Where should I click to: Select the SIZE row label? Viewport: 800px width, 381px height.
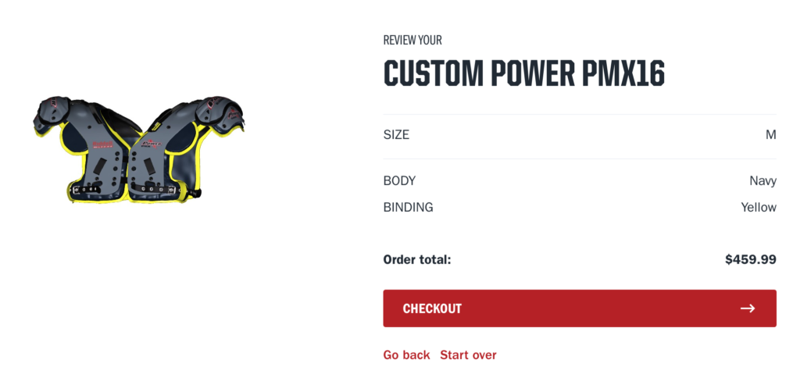click(x=396, y=135)
